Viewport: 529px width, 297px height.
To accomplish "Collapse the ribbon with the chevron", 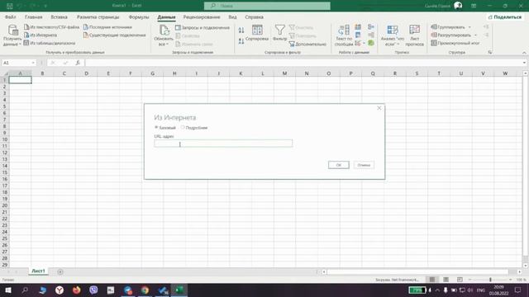I will (524, 53).
